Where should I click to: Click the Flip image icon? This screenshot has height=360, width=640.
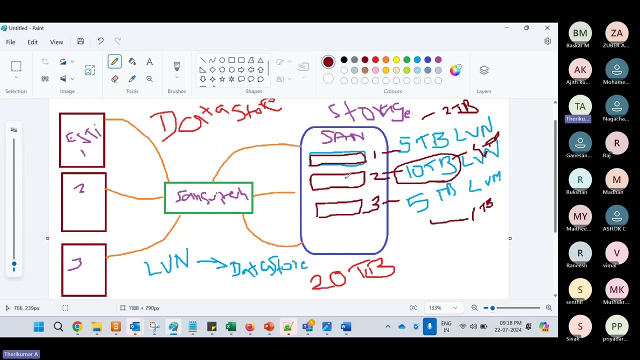[63, 78]
